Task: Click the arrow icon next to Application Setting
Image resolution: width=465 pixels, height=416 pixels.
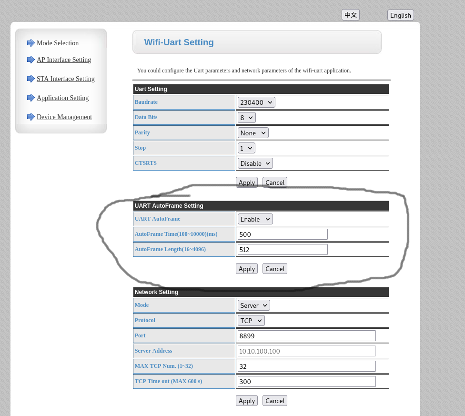Action: (31, 98)
